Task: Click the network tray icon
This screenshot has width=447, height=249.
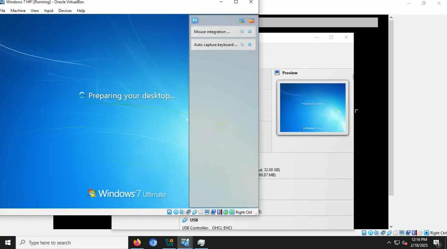Action: (397, 243)
